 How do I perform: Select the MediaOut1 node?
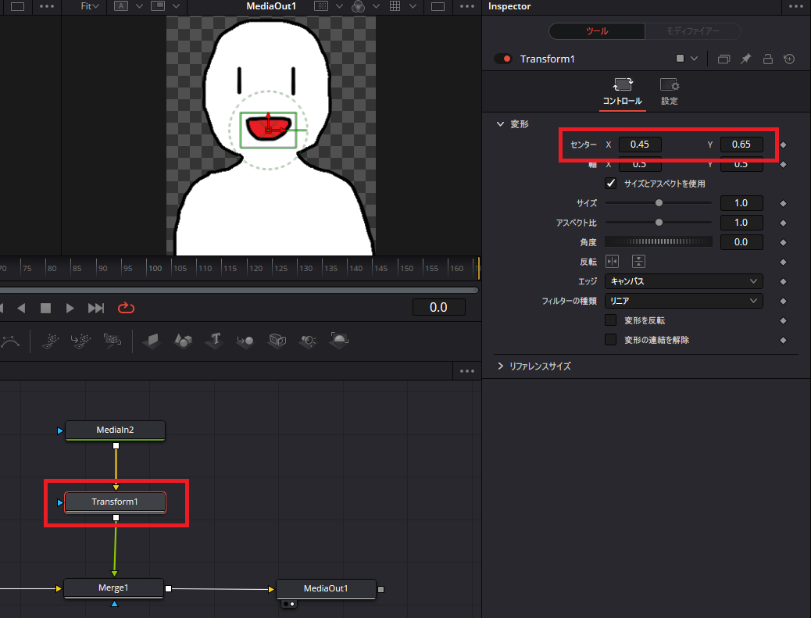point(326,589)
